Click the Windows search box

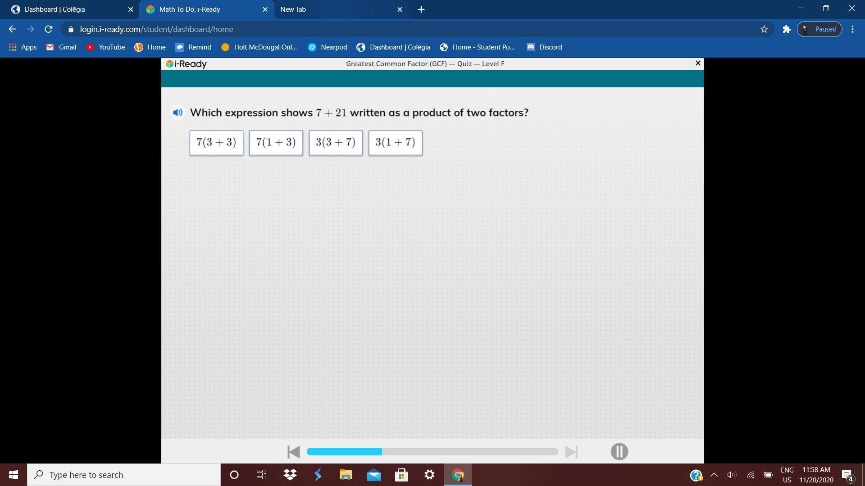[124, 475]
